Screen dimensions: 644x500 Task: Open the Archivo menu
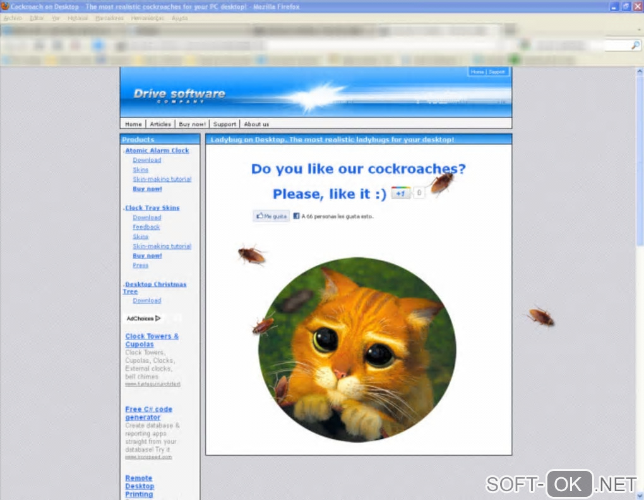(13, 18)
